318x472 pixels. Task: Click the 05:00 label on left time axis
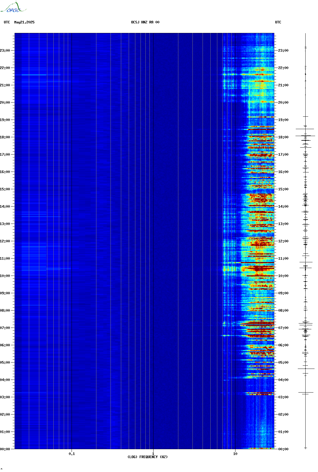[x=5, y=363]
